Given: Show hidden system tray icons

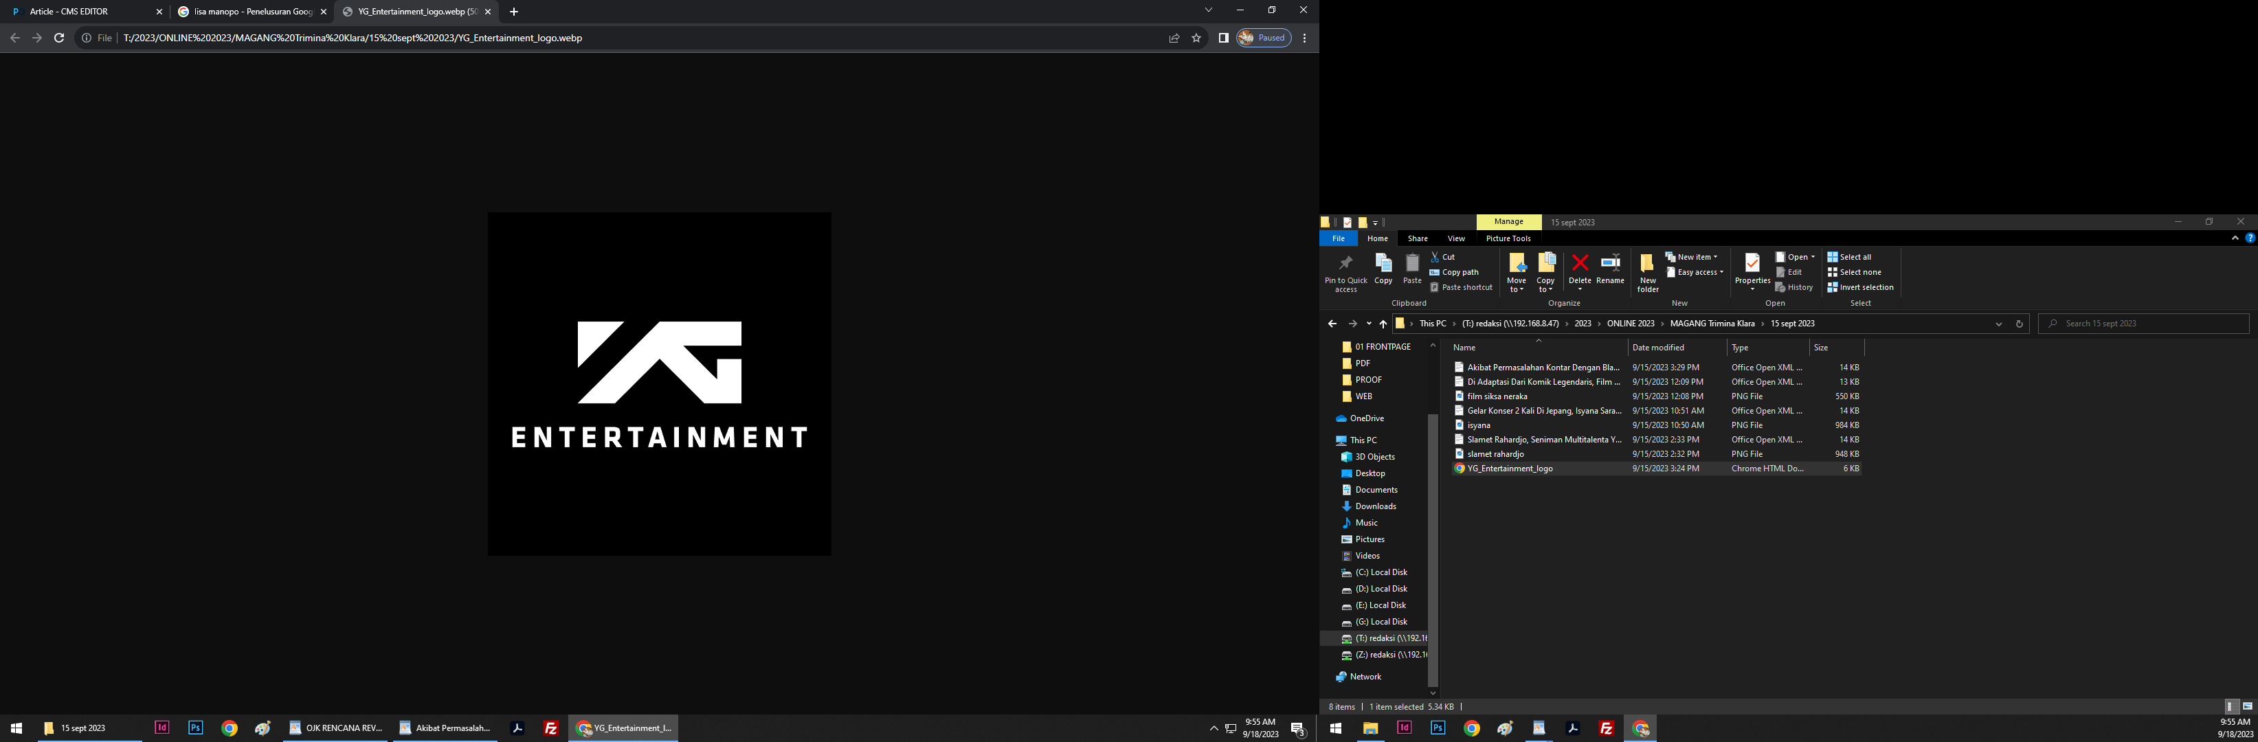Looking at the screenshot, I should (x=1213, y=728).
